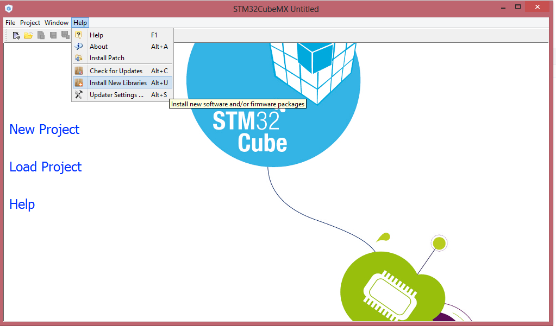Click the Check for Updates package icon
Image resolution: width=556 pixels, height=326 pixels.
point(79,71)
